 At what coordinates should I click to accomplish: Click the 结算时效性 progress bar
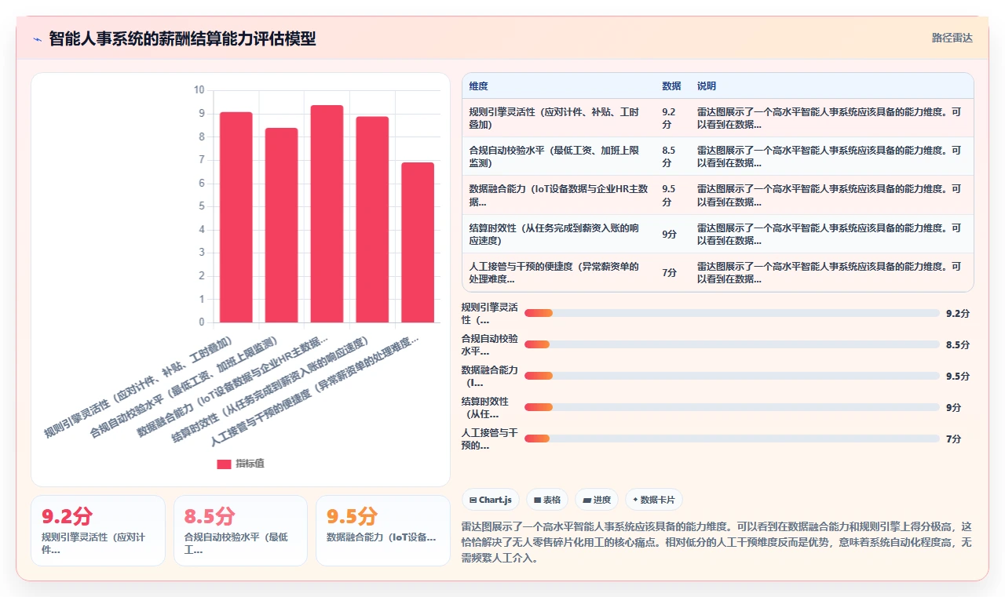(732, 407)
